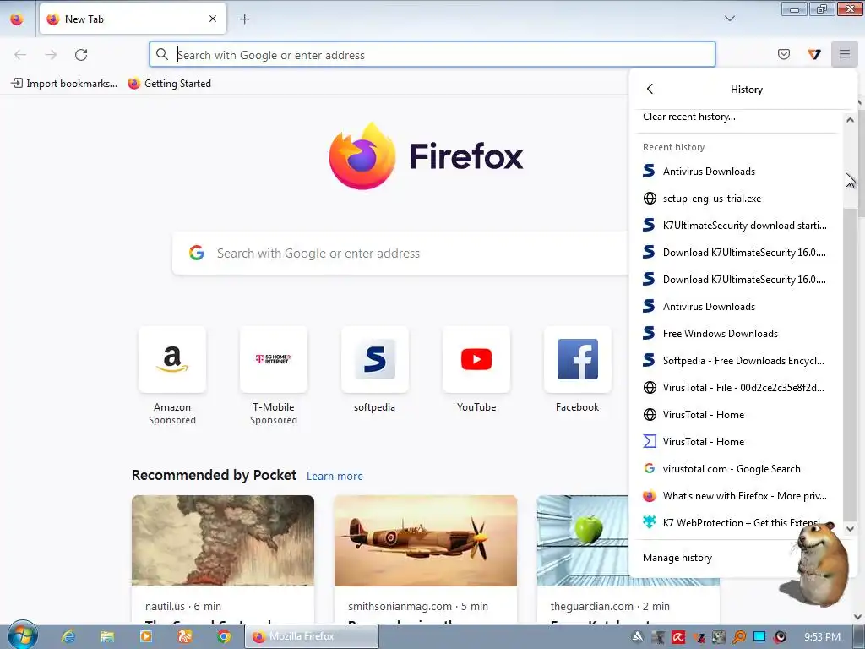This screenshot has width=865, height=649.
Task: Click the taskbar clock showing 9:53 PM
Action: 822,637
